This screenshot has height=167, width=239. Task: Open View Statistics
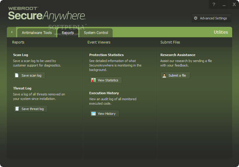click(x=106, y=80)
